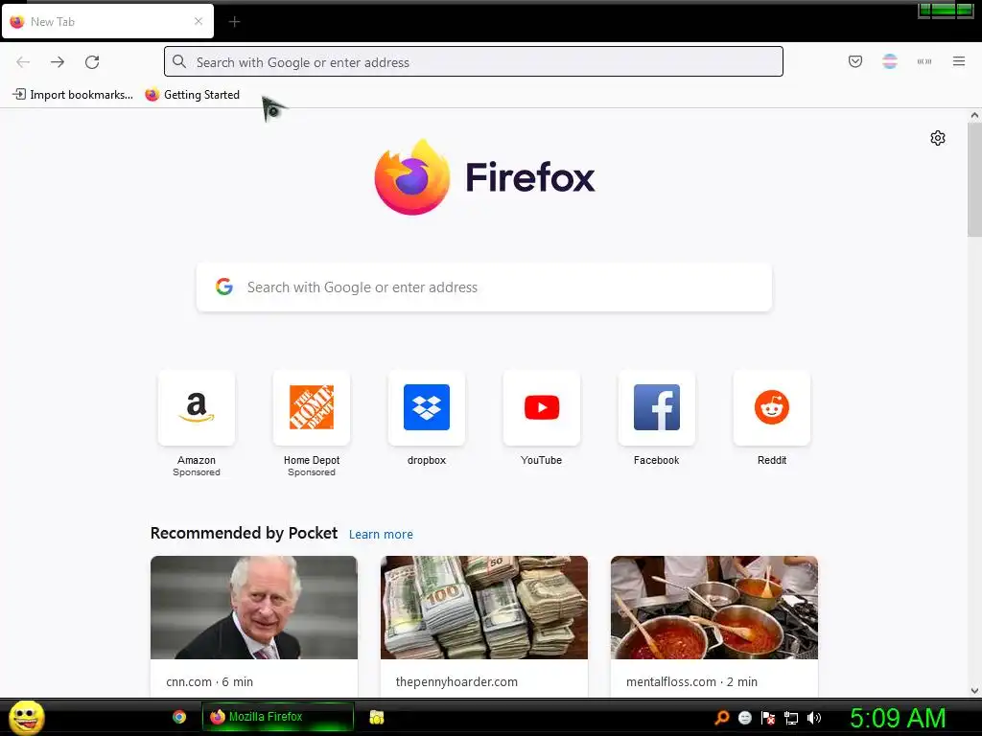Open the Getting Started bookmark
982x736 pixels.
[x=193, y=95]
